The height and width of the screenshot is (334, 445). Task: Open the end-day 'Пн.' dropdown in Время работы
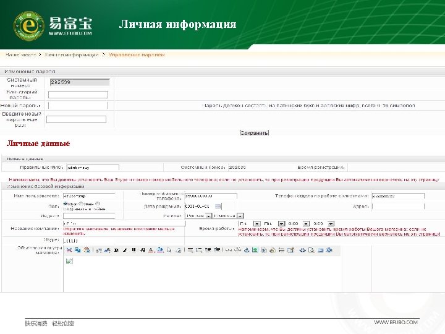(274, 224)
